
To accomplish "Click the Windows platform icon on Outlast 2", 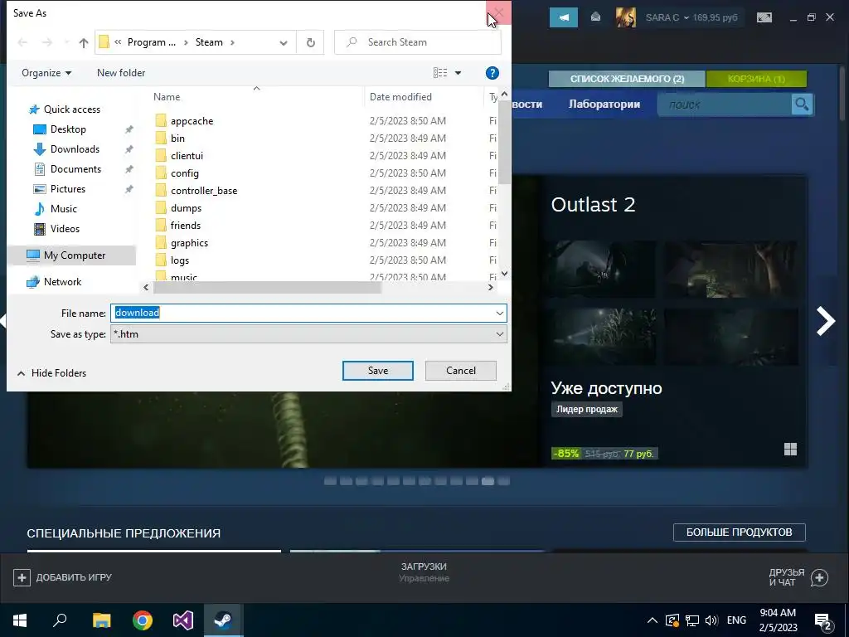I will 790,449.
